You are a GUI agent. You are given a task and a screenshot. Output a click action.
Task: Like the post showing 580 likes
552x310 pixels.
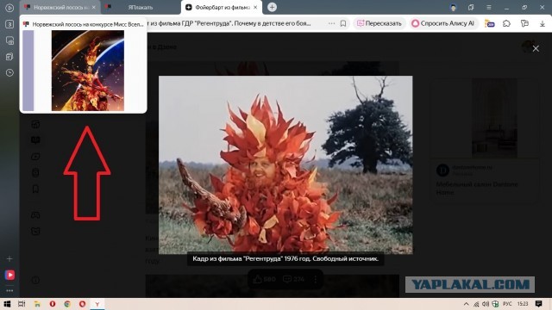tap(265, 279)
